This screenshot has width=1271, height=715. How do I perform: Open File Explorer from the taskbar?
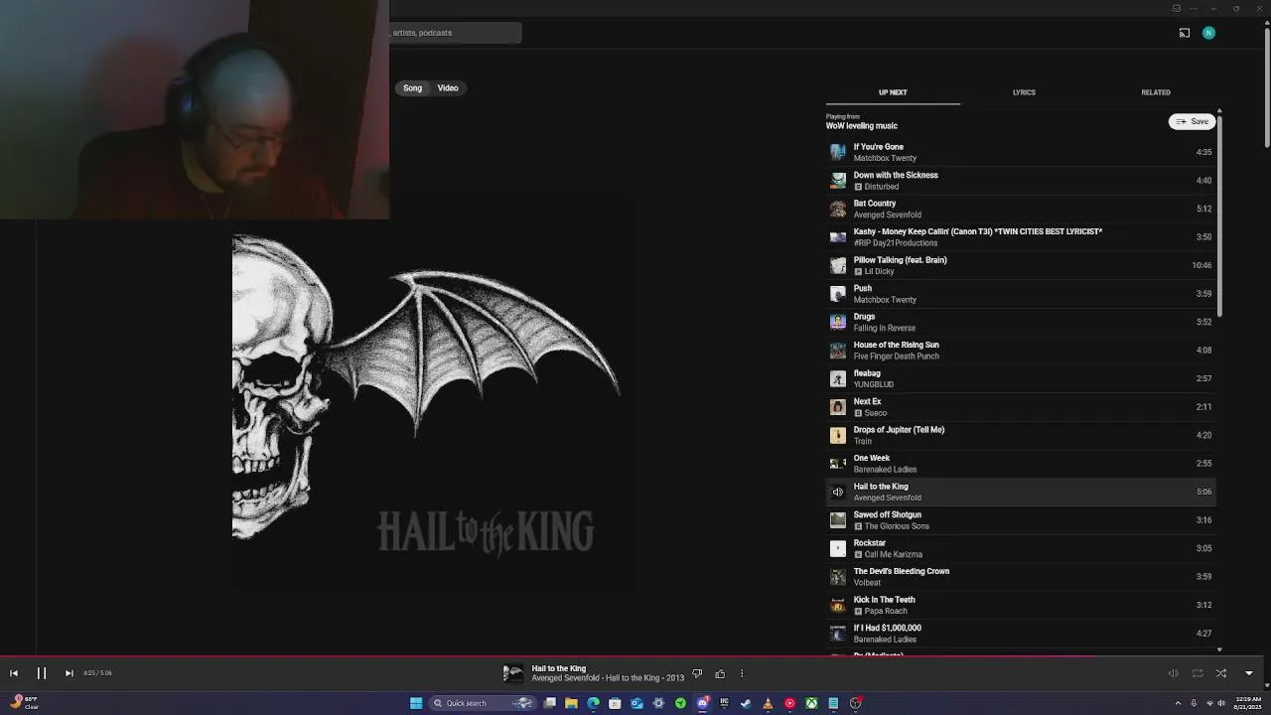[x=571, y=703]
